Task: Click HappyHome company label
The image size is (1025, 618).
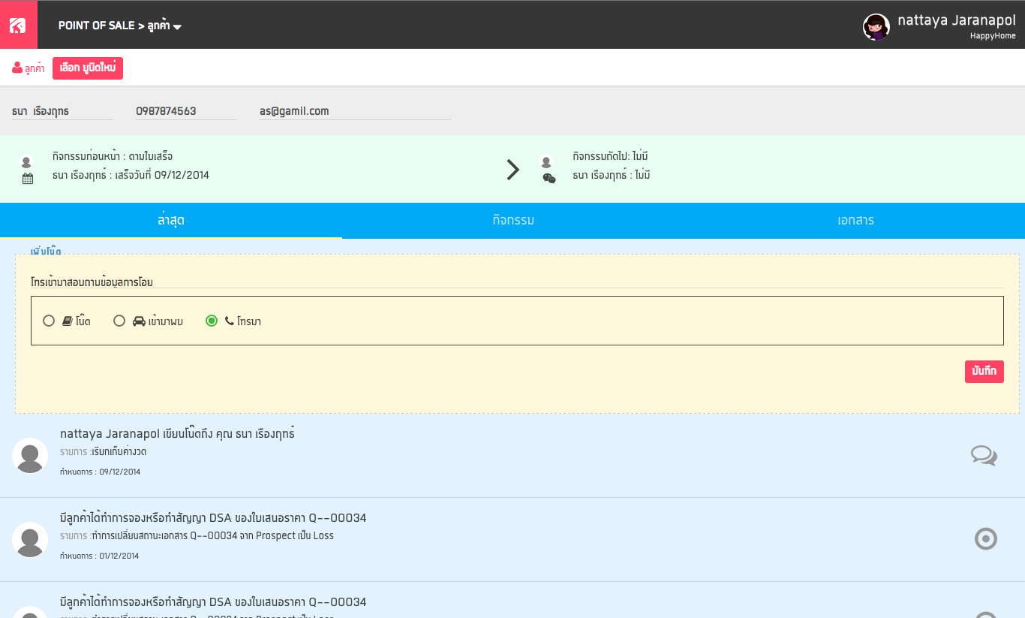Action: click(x=993, y=36)
